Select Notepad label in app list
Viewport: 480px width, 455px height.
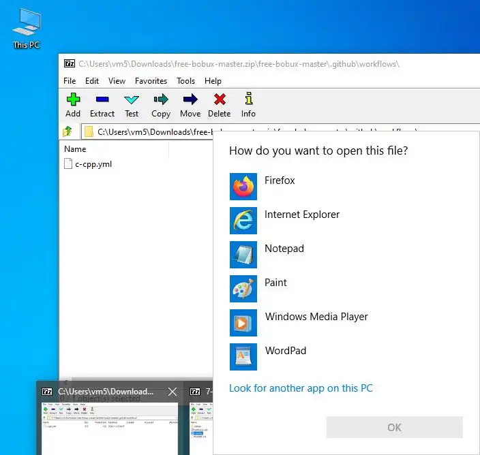pos(284,249)
